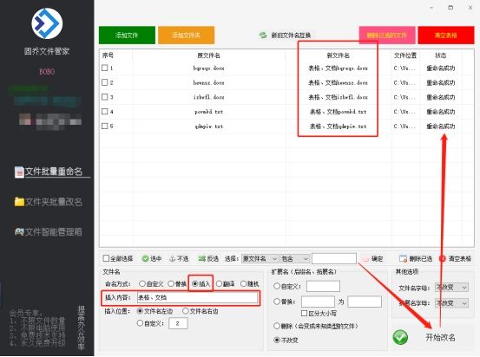
Task: Click the 序号 column header
Action: pyautogui.click(x=108, y=55)
